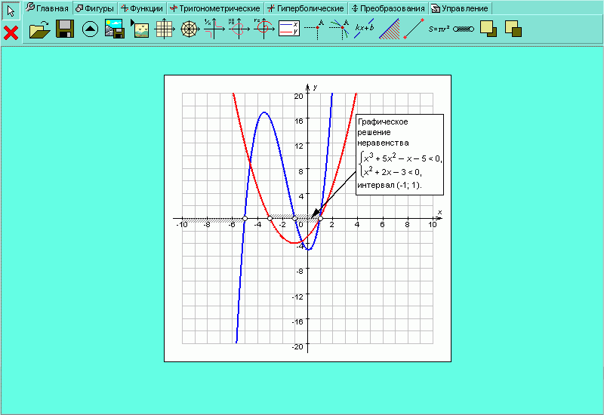604x415 pixels.
Task: Insert a picture via landscape icon
Action: [140, 29]
